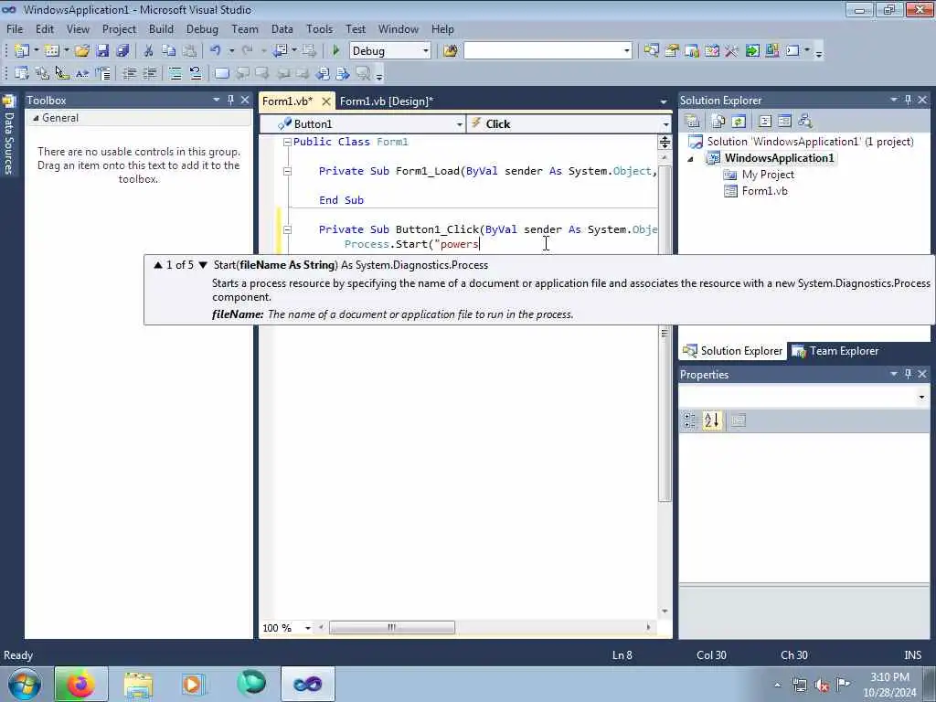Show next Start overload with down arrow
The height and width of the screenshot is (702, 936).
203,265
